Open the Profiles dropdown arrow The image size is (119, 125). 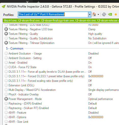pos(90,15)
